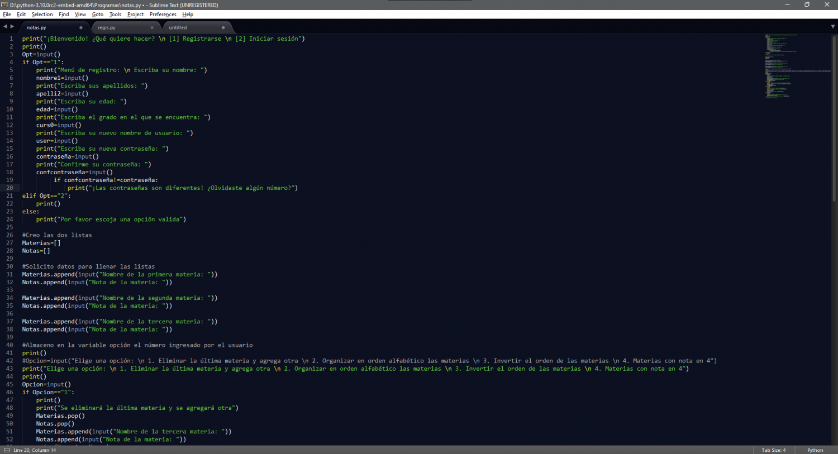Click the right tab navigation arrow

12,27
